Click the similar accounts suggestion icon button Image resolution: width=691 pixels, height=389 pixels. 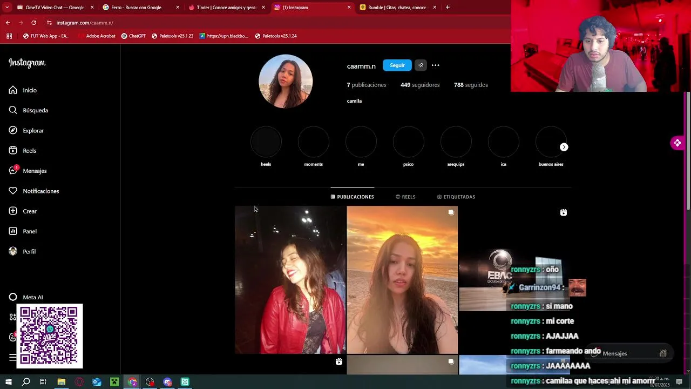tap(421, 65)
